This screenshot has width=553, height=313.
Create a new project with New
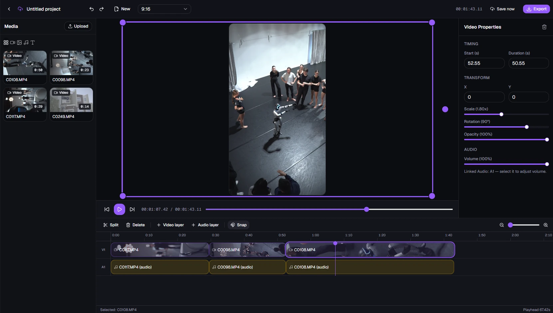click(x=122, y=9)
